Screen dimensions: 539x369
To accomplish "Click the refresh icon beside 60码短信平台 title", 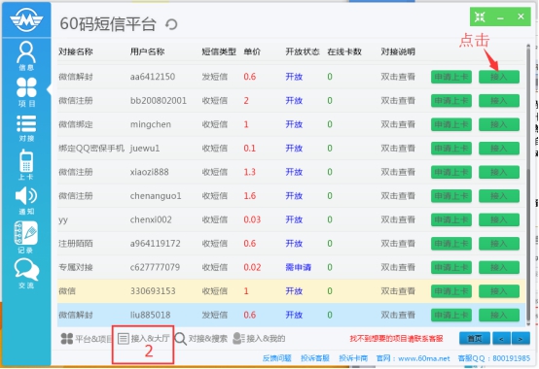I will (x=171, y=24).
